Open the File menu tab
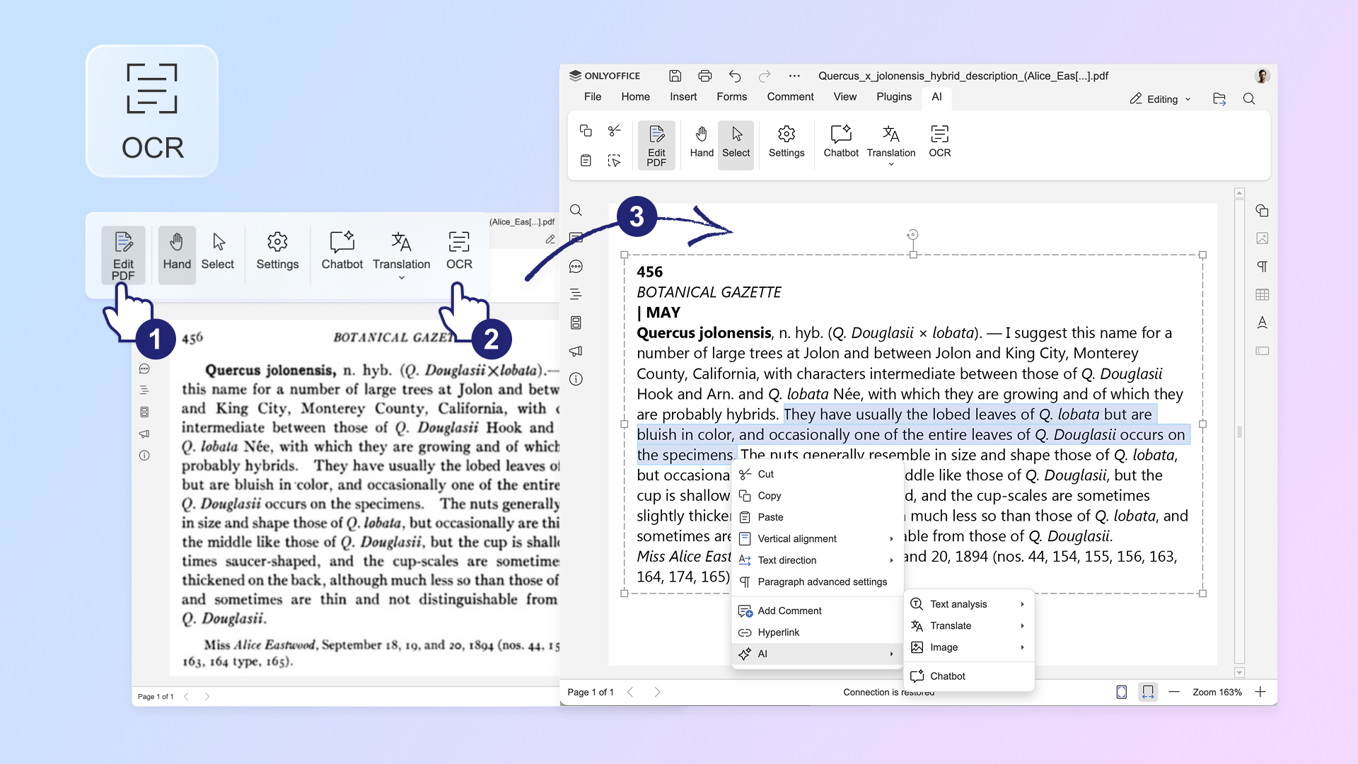Image resolution: width=1358 pixels, height=764 pixels. click(593, 97)
